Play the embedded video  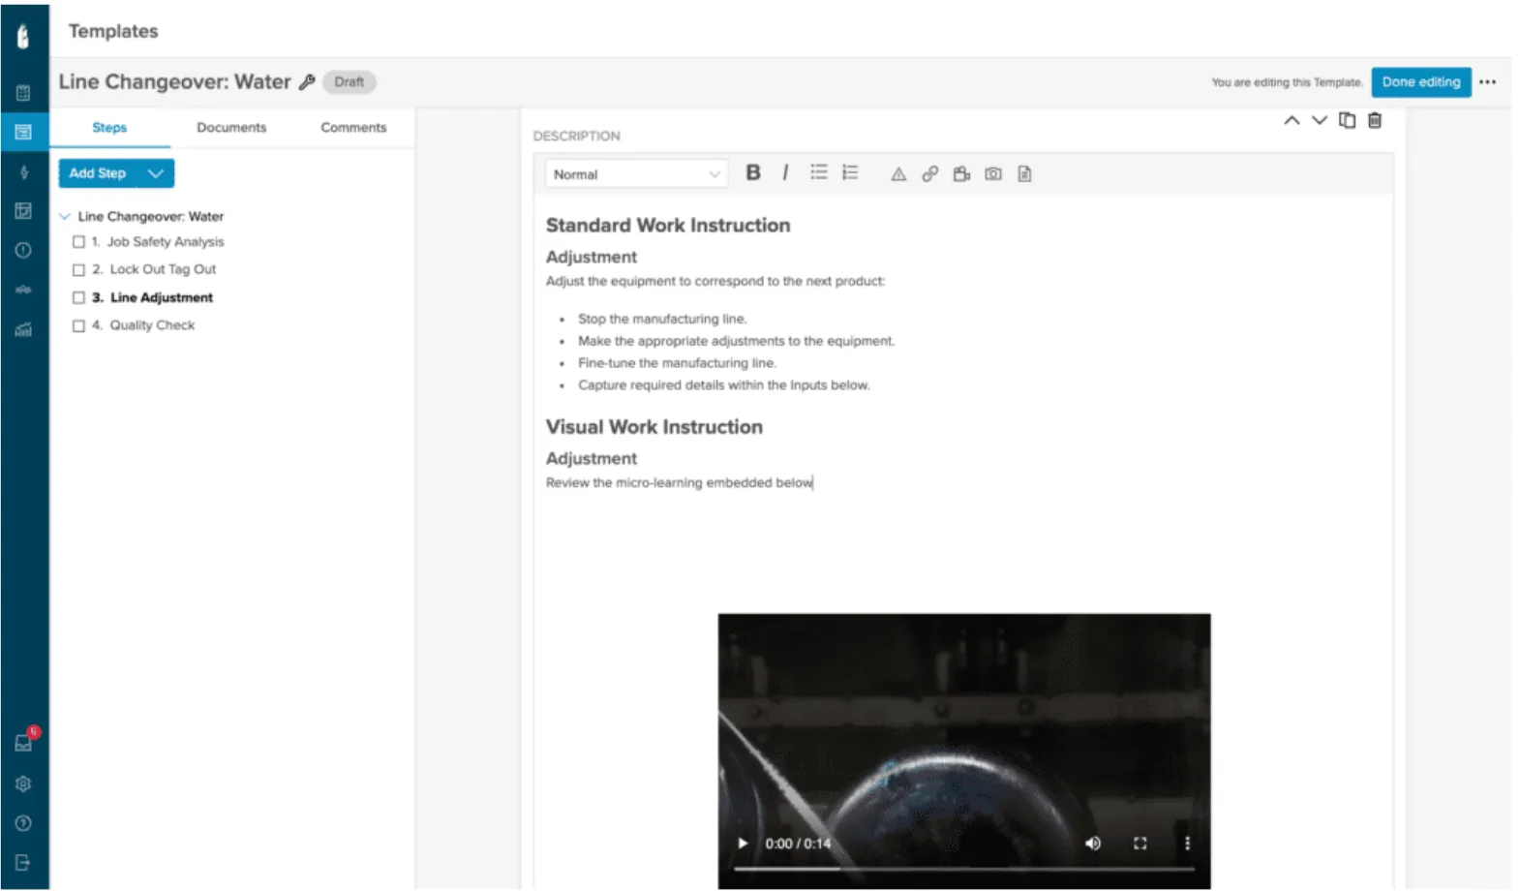[x=743, y=844]
